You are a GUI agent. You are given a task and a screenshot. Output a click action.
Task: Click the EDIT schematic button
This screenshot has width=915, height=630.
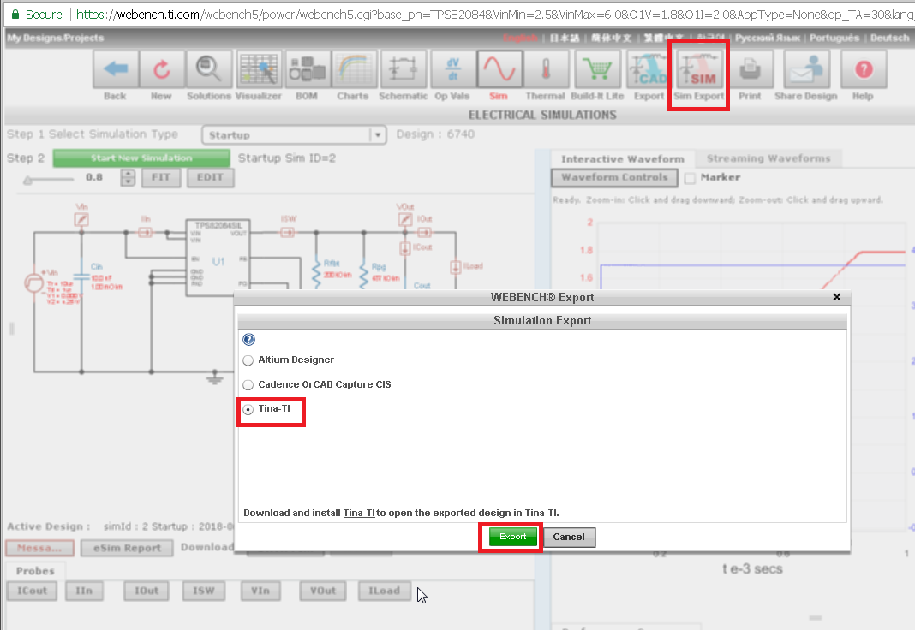tap(210, 178)
